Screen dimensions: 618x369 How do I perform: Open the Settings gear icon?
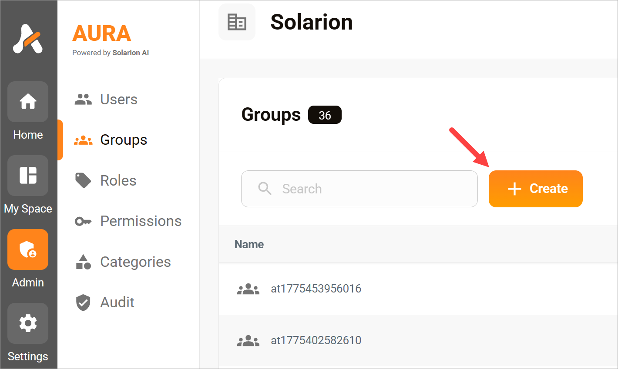pos(28,323)
